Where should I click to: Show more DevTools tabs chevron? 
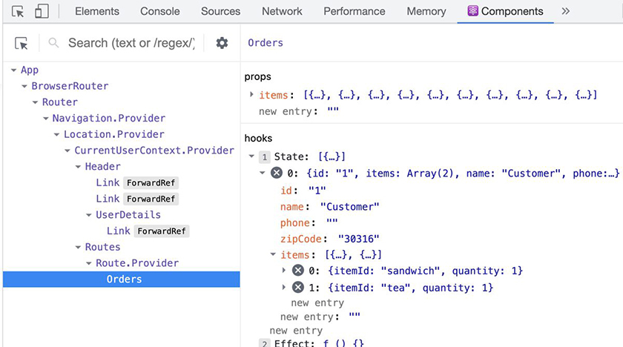pyautogui.click(x=566, y=11)
